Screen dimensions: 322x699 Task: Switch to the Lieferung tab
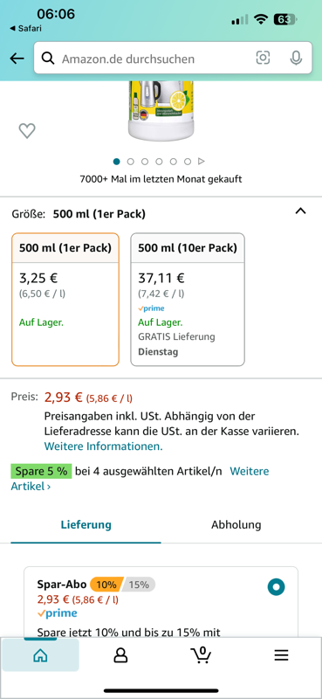[x=86, y=525]
